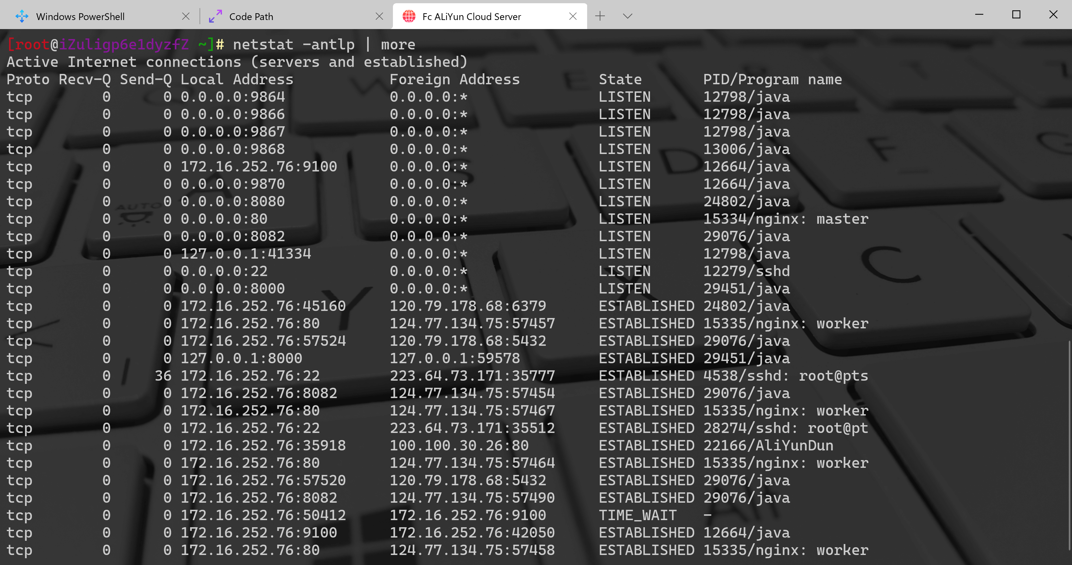This screenshot has height=565, width=1072.
Task: Minimize the terminal window
Action: (979, 15)
